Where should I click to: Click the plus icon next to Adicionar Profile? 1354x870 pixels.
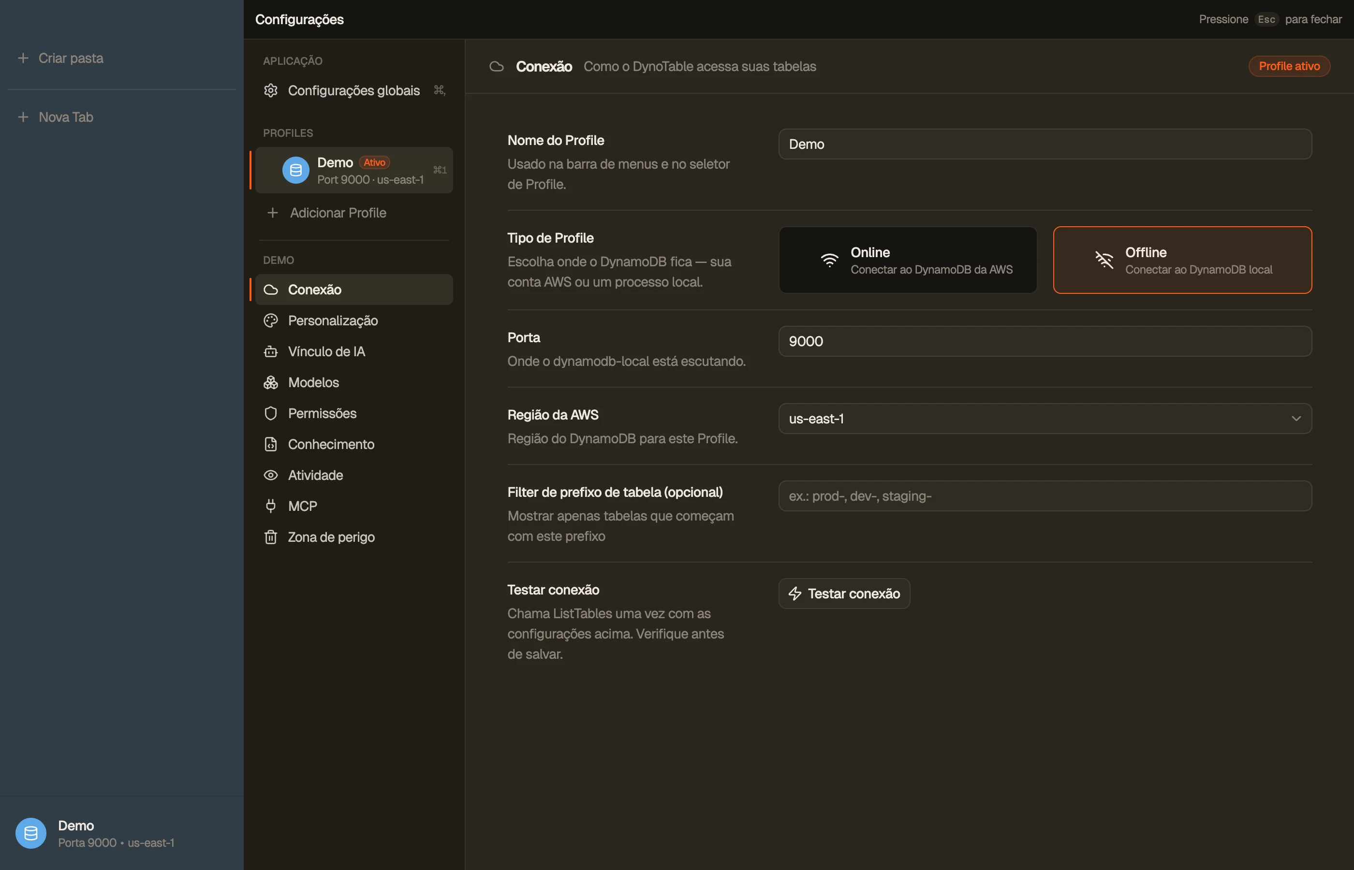pyautogui.click(x=272, y=213)
